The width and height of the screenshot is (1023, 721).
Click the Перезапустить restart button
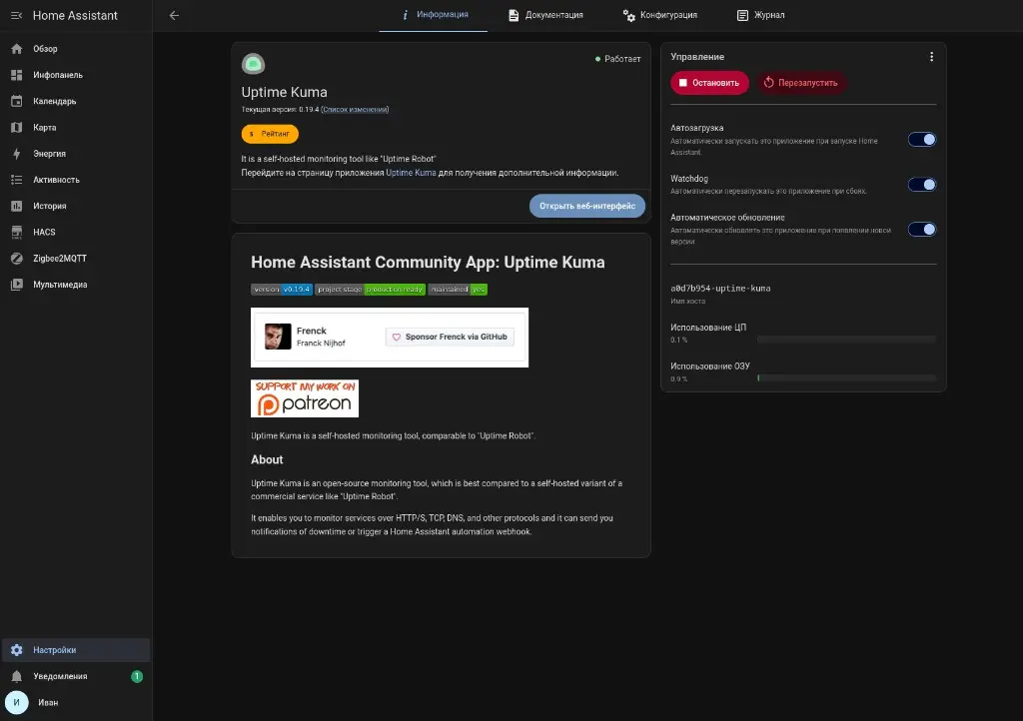[x=800, y=83]
